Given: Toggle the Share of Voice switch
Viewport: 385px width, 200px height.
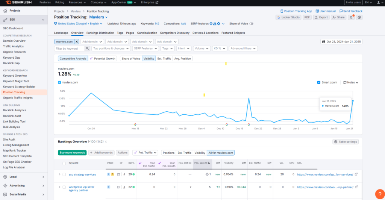Looking at the screenshot, I should tap(251, 24).
